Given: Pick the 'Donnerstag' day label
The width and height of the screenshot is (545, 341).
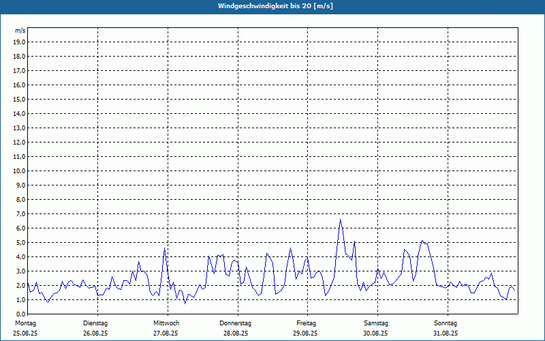Looking at the screenshot, I should [236, 323].
